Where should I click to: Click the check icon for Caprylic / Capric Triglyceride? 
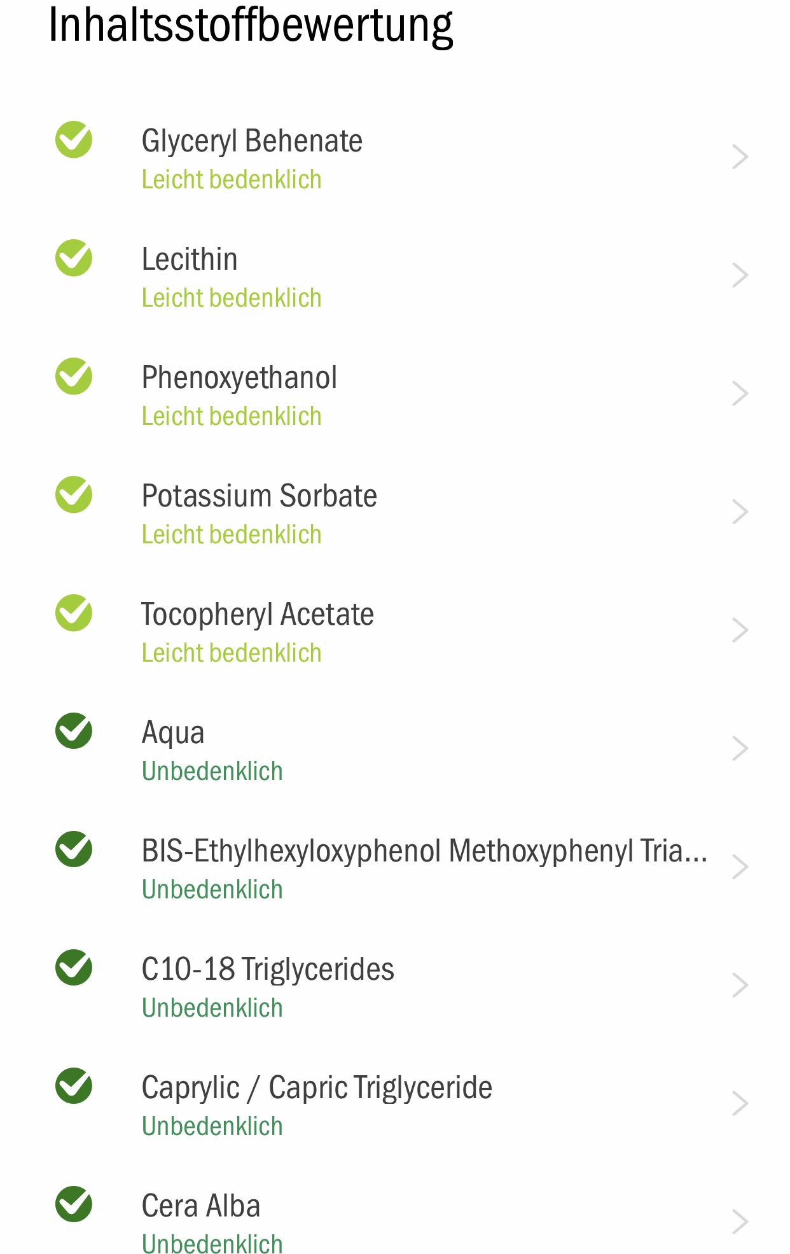[x=74, y=1086]
